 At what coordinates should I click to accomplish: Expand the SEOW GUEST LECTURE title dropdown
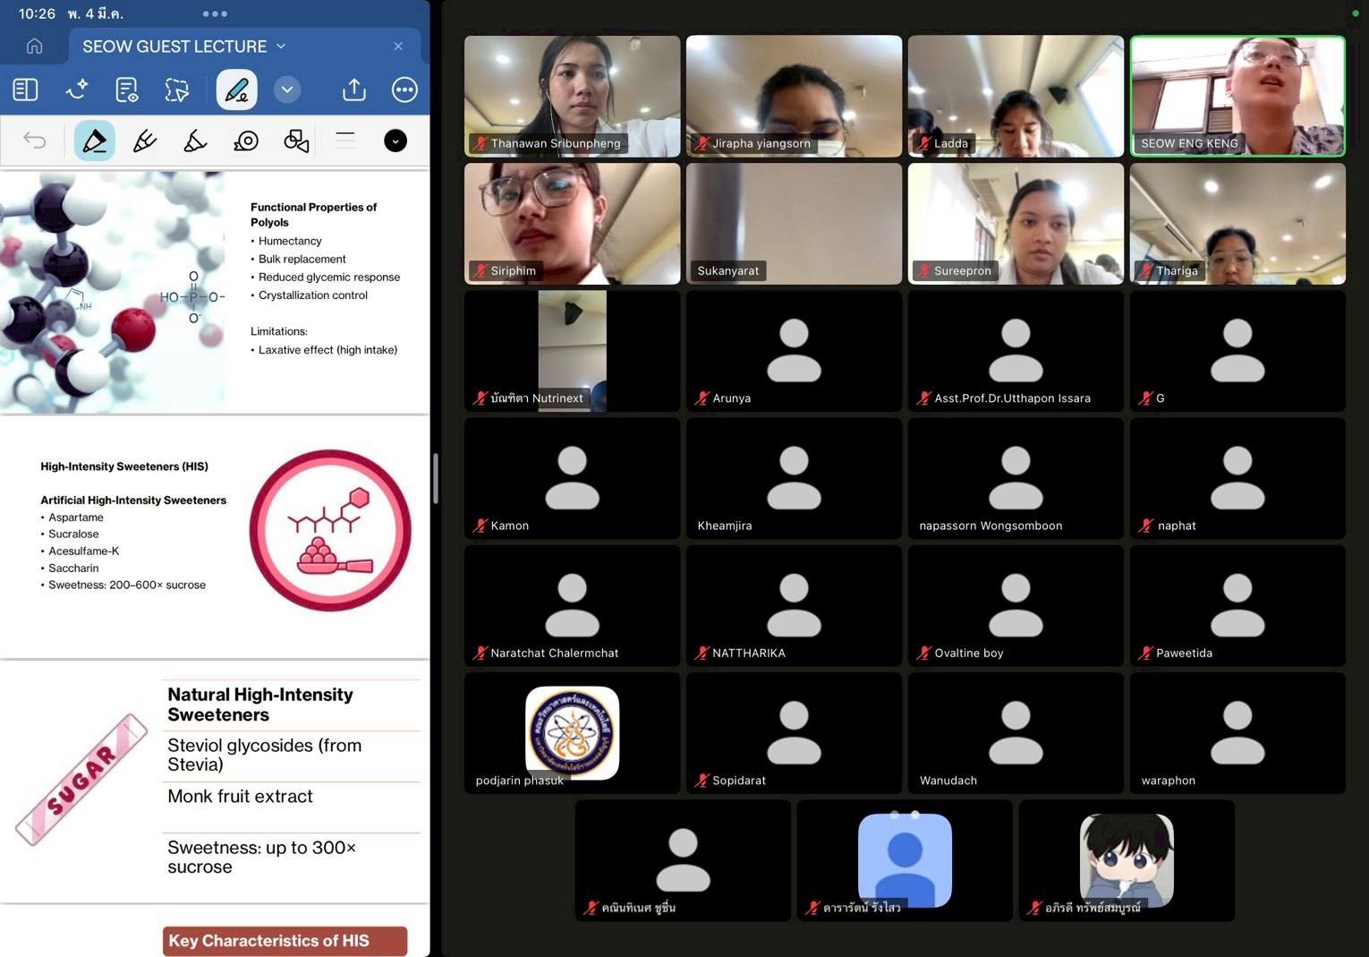coord(281,47)
